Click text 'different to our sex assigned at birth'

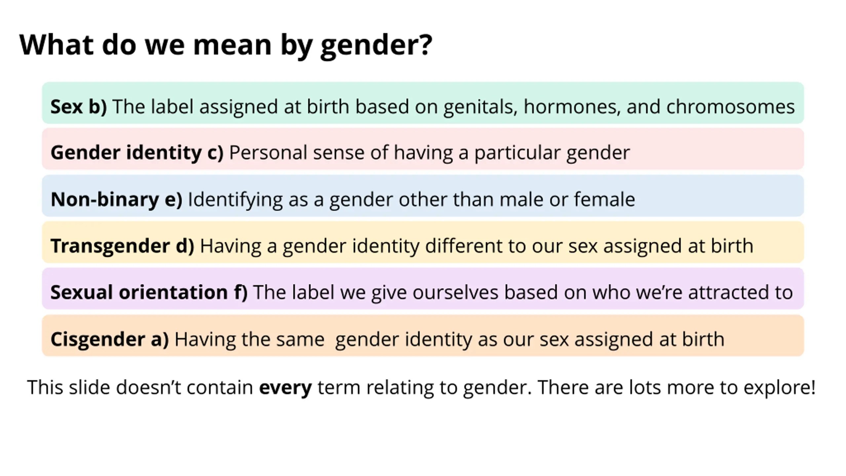click(589, 246)
